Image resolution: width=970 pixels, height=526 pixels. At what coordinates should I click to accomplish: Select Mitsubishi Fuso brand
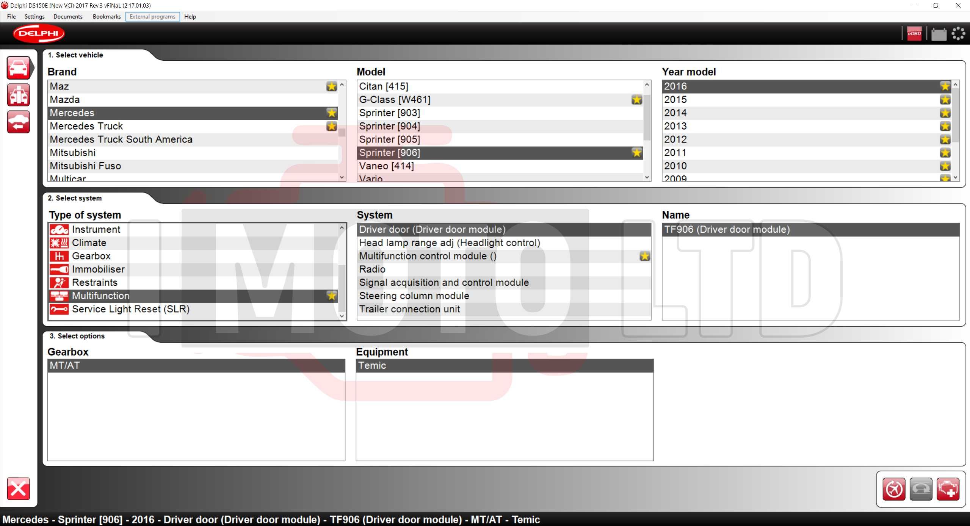[193, 166]
